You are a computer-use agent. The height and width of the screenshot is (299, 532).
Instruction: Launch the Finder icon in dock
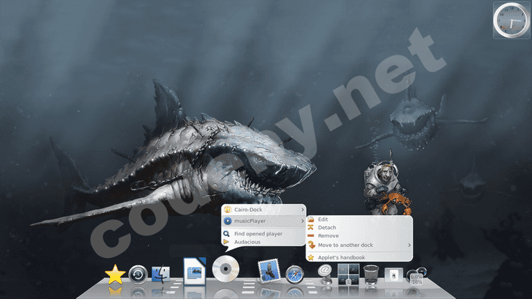click(161, 275)
